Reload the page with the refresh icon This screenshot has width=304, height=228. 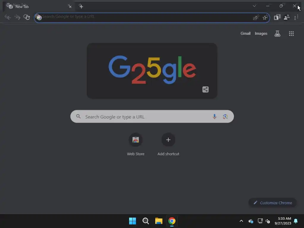pyautogui.click(x=27, y=17)
